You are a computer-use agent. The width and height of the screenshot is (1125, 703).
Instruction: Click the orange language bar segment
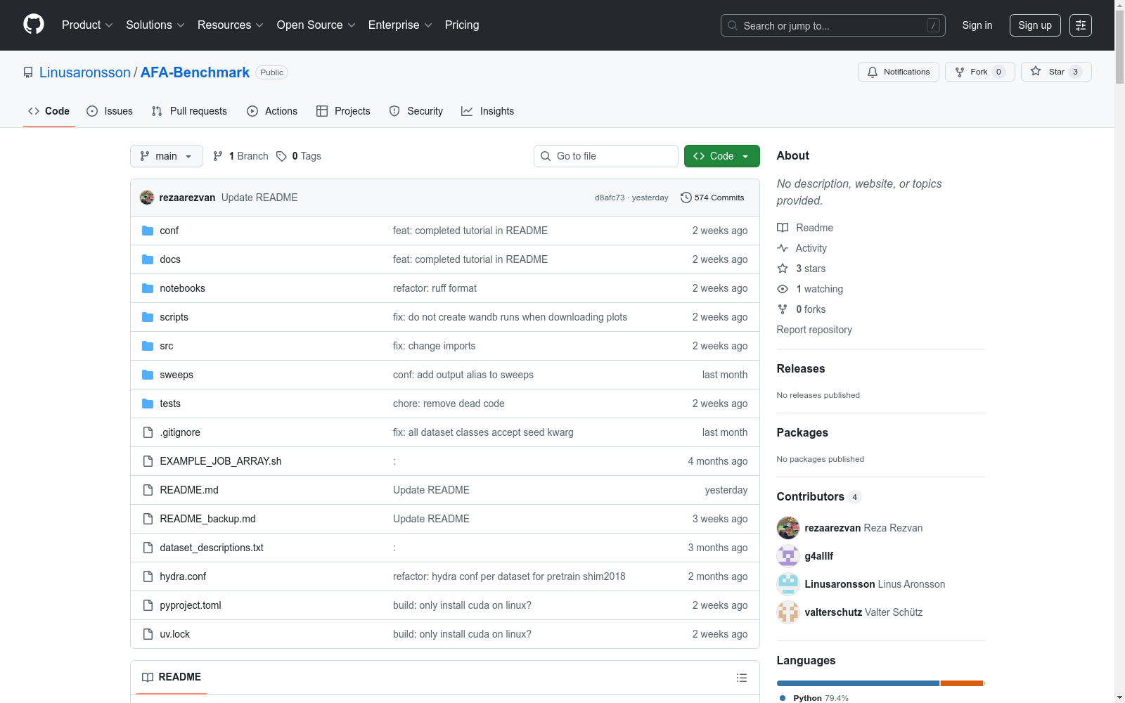(961, 683)
